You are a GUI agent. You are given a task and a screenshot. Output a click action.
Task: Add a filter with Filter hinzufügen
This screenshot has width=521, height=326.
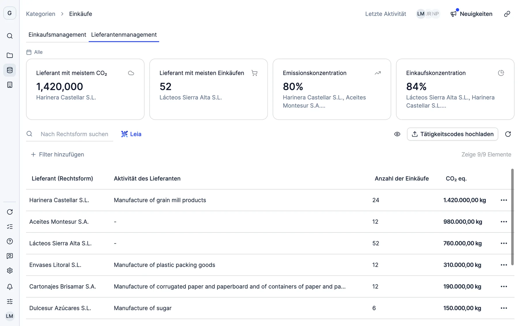pos(57,154)
